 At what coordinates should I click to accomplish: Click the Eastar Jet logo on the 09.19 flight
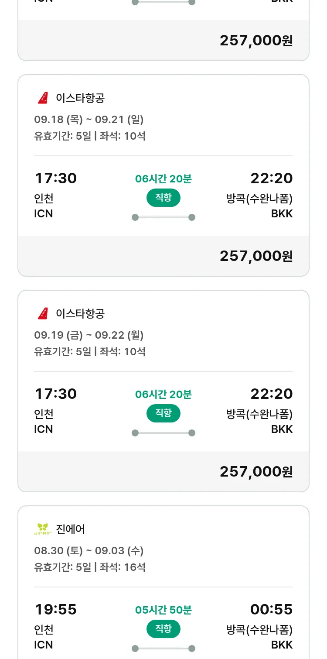click(43, 313)
